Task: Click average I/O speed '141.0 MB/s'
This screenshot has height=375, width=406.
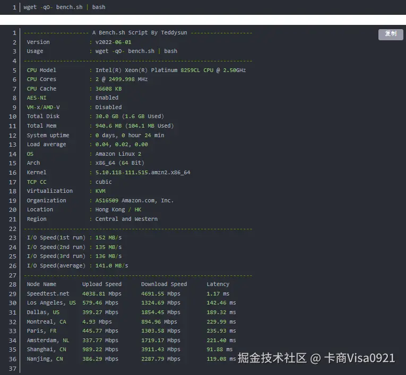Action: click(x=112, y=266)
